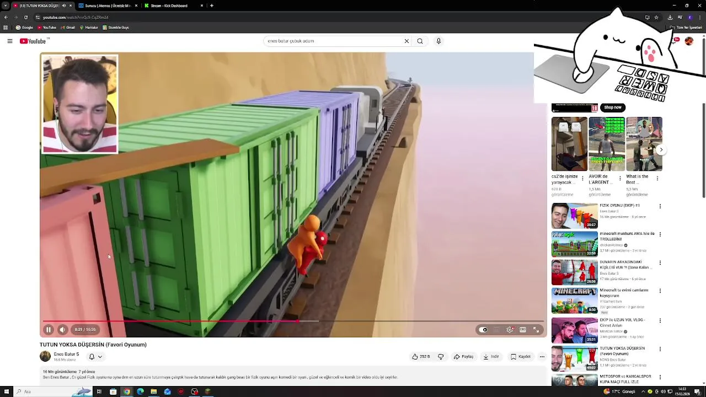Open options for 'EKİP ile UZUN YOL VLOG'
Screen dimensions: 706x397
click(x=660, y=320)
